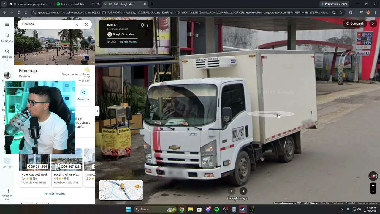Open Hotel Andinos Plaza card

coord(67,168)
